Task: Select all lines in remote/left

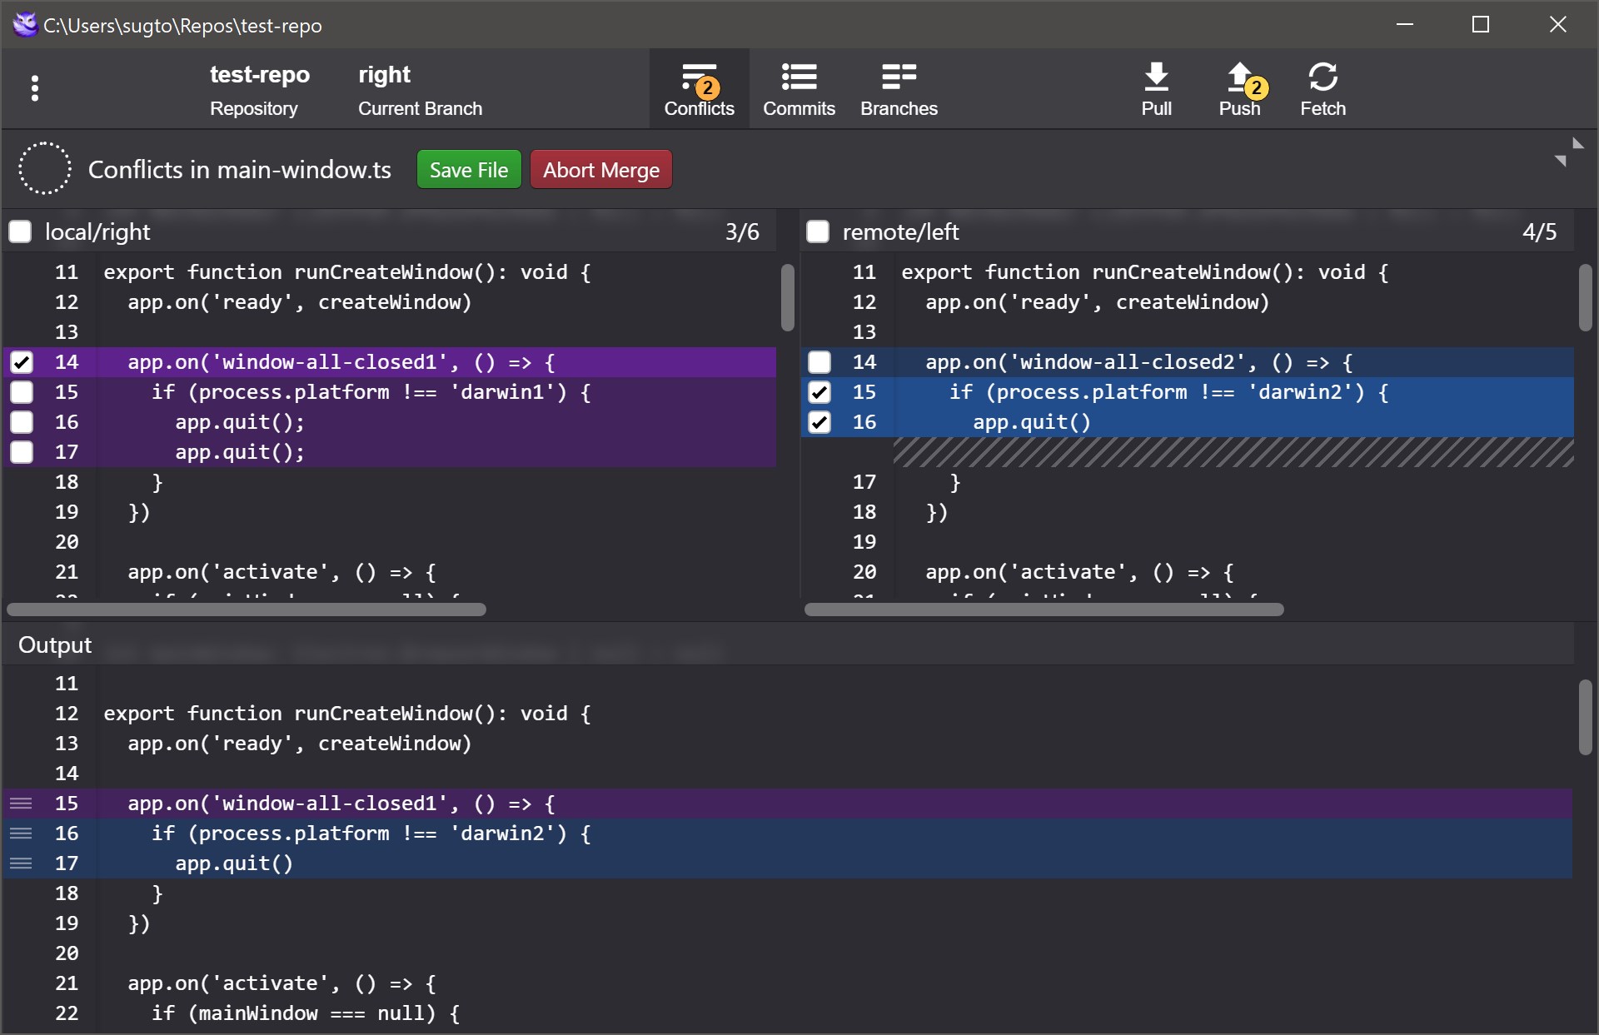Action: tap(818, 231)
